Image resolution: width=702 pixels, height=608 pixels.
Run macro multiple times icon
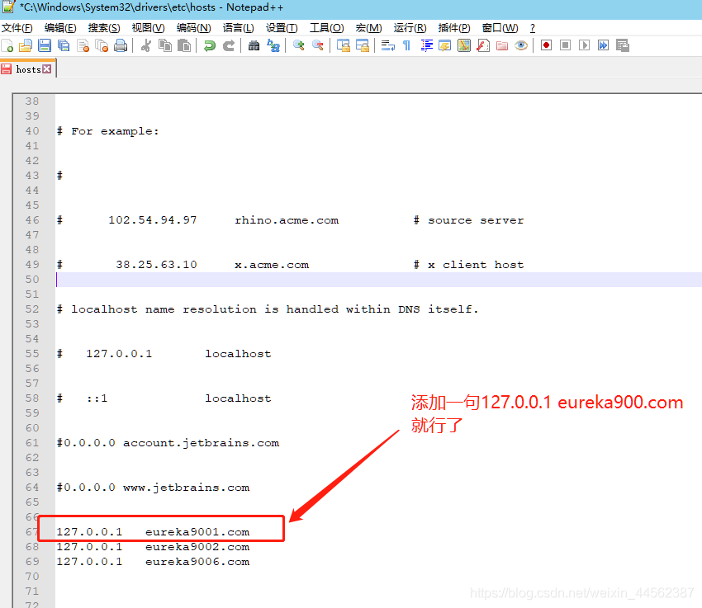click(604, 45)
